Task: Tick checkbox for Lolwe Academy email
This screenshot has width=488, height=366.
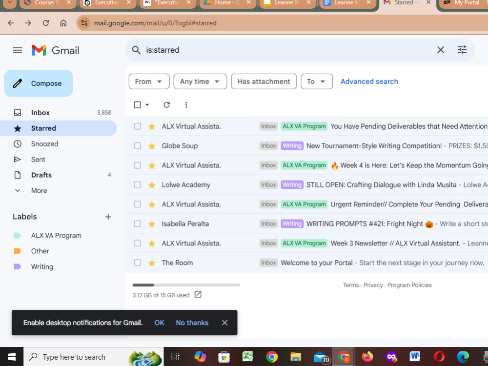Action: [137, 185]
